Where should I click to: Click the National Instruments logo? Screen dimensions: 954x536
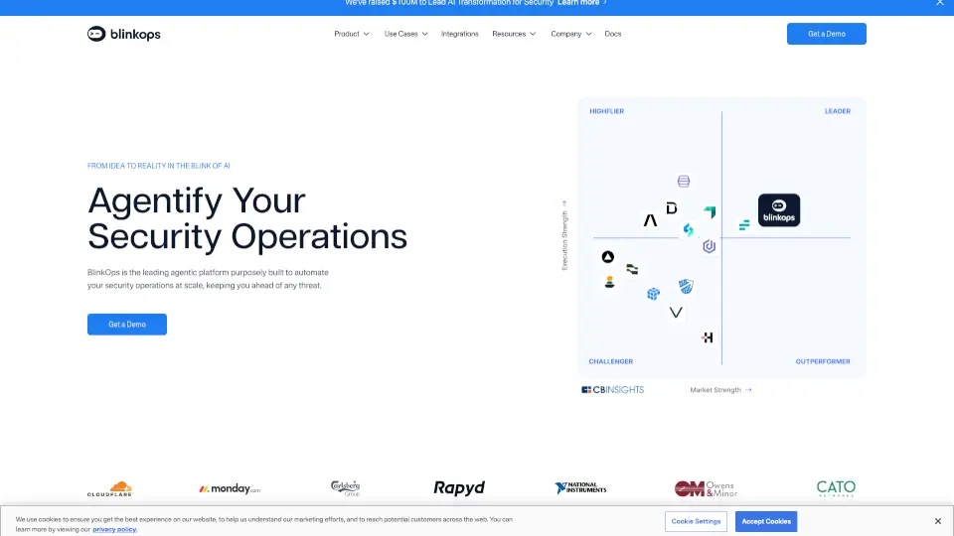pyautogui.click(x=580, y=488)
